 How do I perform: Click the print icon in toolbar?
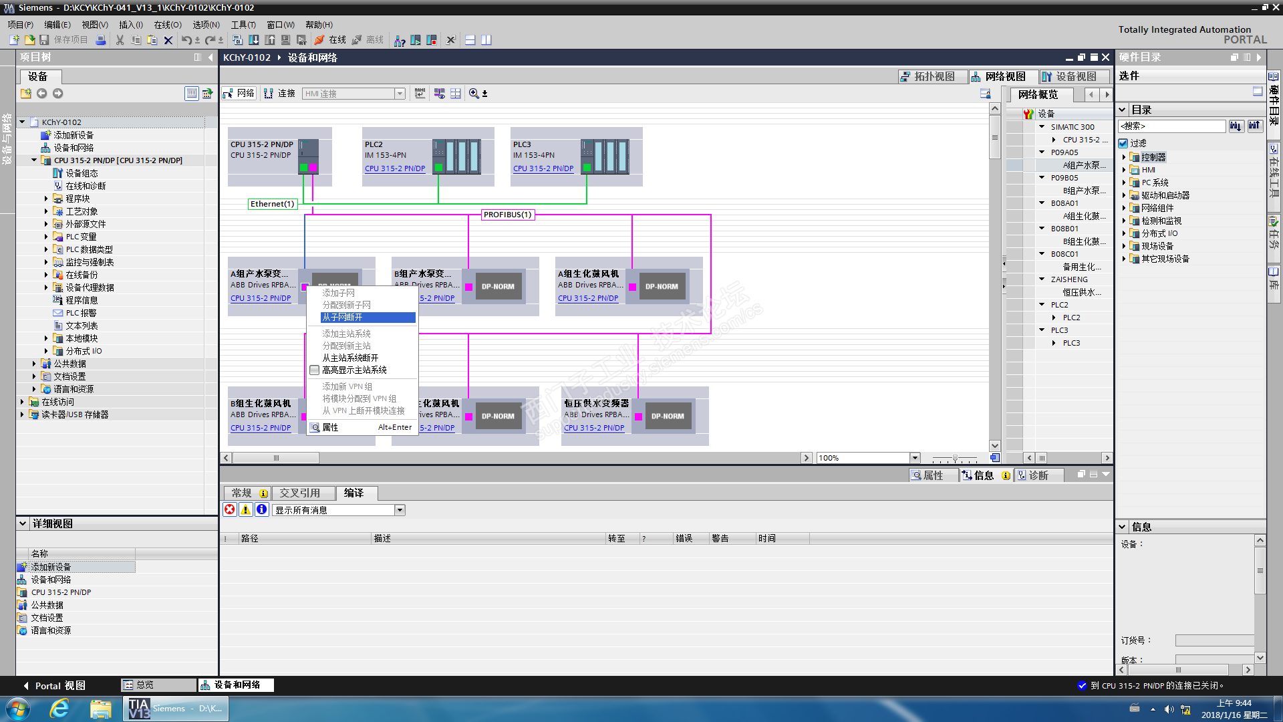[101, 40]
